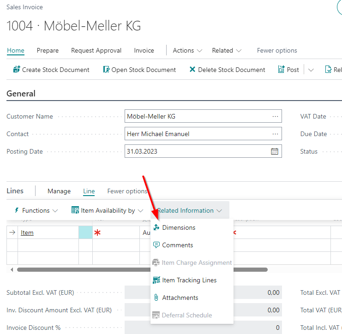The image size is (342, 334).
Task: Open the Request Approval tab
Action: click(96, 50)
